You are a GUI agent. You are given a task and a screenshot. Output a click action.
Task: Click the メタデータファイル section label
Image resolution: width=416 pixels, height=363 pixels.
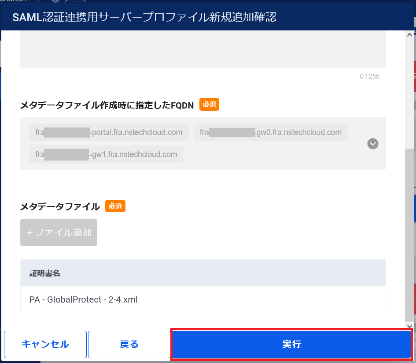[60, 206]
